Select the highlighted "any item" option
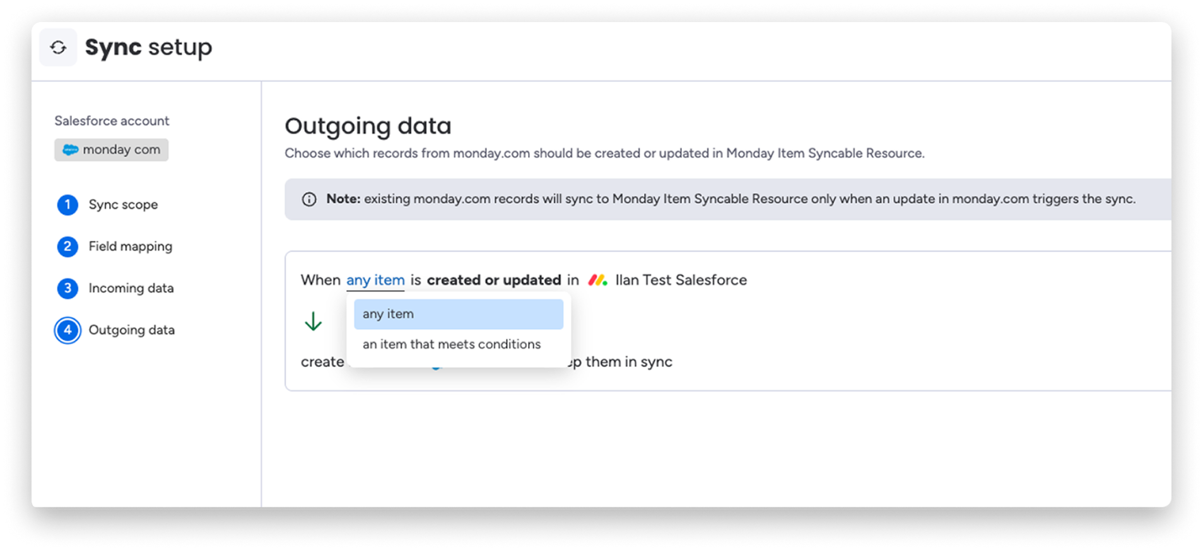The image size is (1203, 551). 458,314
